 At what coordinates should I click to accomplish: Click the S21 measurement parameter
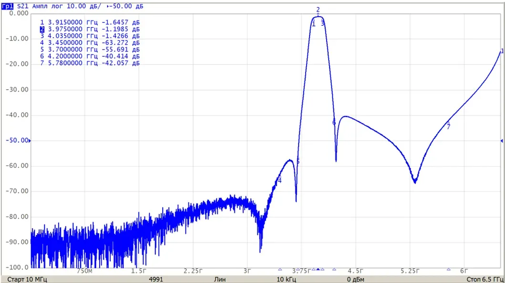point(22,6)
